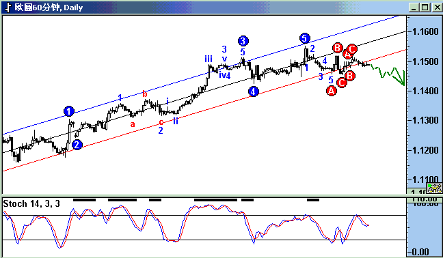The height and width of the screenshot is (258, 443).
Task: Click the blue "v" label under the 3
Action: coord(224,59)
